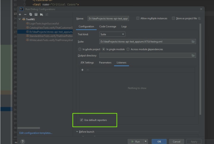Screen dimensions: 214x144
Task: Select Across module dependencies radio option
Action: [128, 49]
